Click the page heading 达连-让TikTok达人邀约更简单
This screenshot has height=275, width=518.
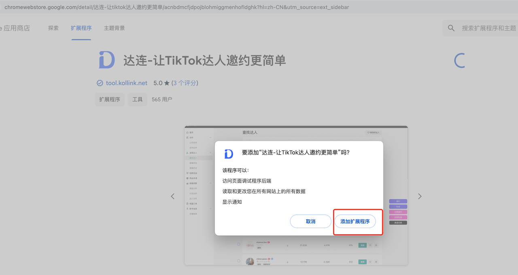click(204, 60)
